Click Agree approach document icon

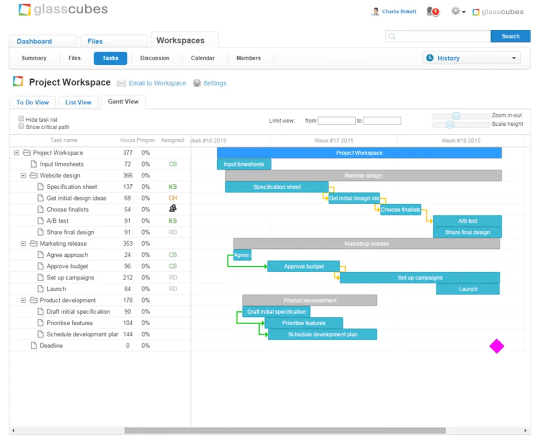pos(40,255)
